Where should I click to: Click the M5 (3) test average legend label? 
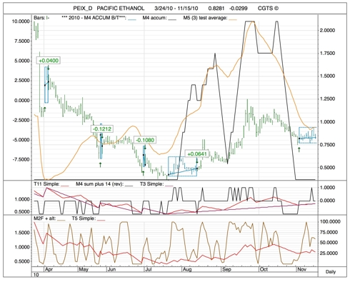pyautogui.click(x=205, y=18)
